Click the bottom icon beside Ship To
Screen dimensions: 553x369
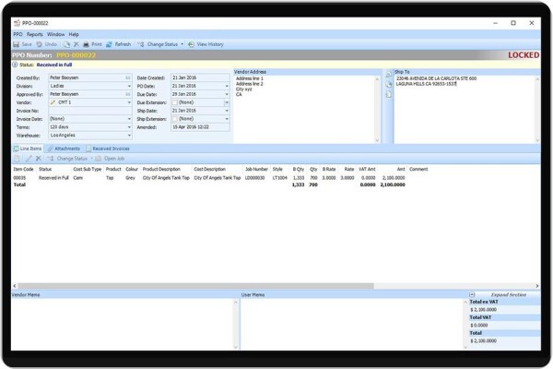coord(388,94)
